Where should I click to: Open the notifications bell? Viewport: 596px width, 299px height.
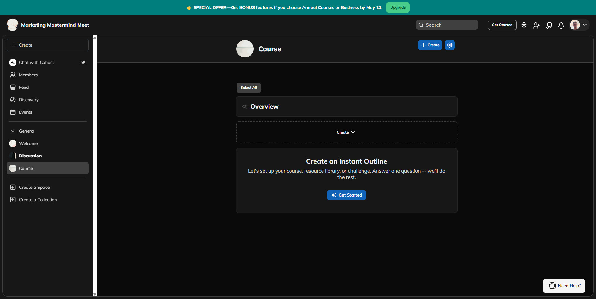(561, 25)
